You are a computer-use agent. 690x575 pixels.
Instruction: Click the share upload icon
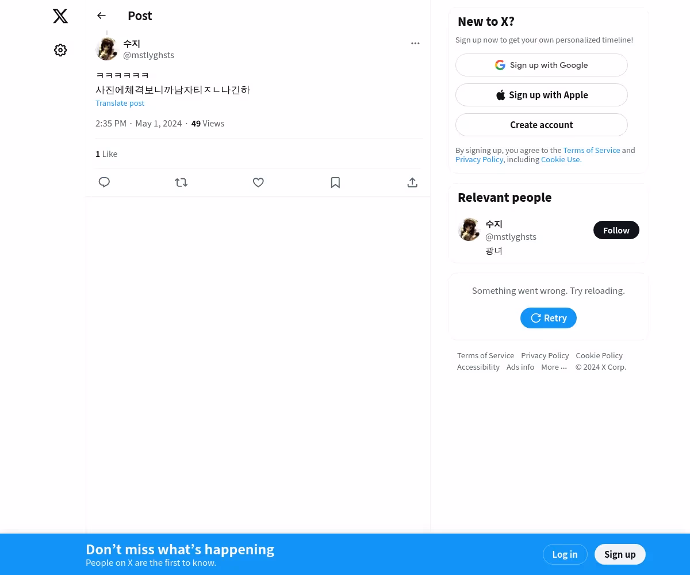click(x=412, y=182)
